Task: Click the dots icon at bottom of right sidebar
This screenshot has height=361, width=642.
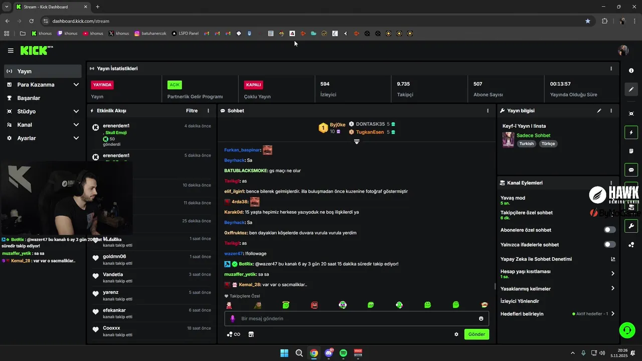Action: tap(631, 245)
